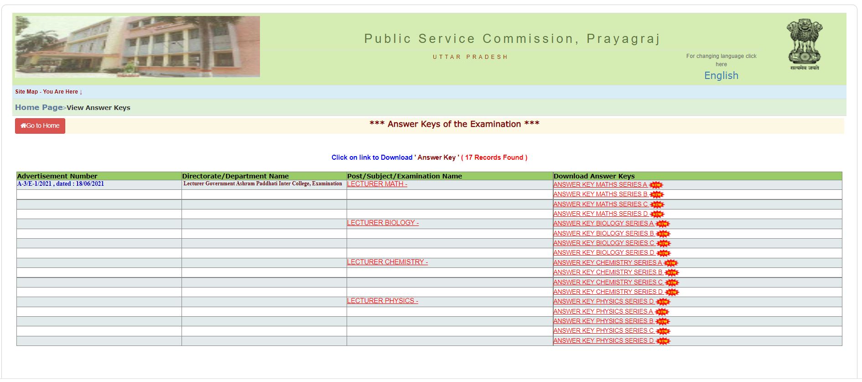
Task: Download ANSWER KEY MATHS SERIES D
Action: pos(601,214)
